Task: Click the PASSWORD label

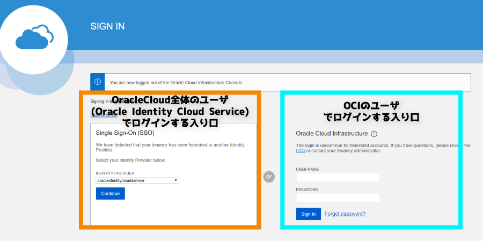Action: [307, 189]
